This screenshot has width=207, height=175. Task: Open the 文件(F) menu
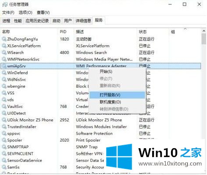coord(8,13)
